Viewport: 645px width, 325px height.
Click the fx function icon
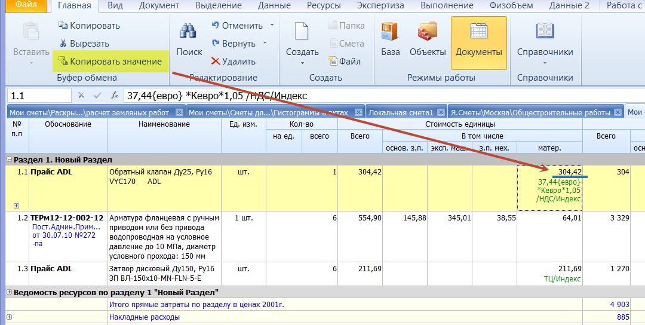click(x=115, y=96)
